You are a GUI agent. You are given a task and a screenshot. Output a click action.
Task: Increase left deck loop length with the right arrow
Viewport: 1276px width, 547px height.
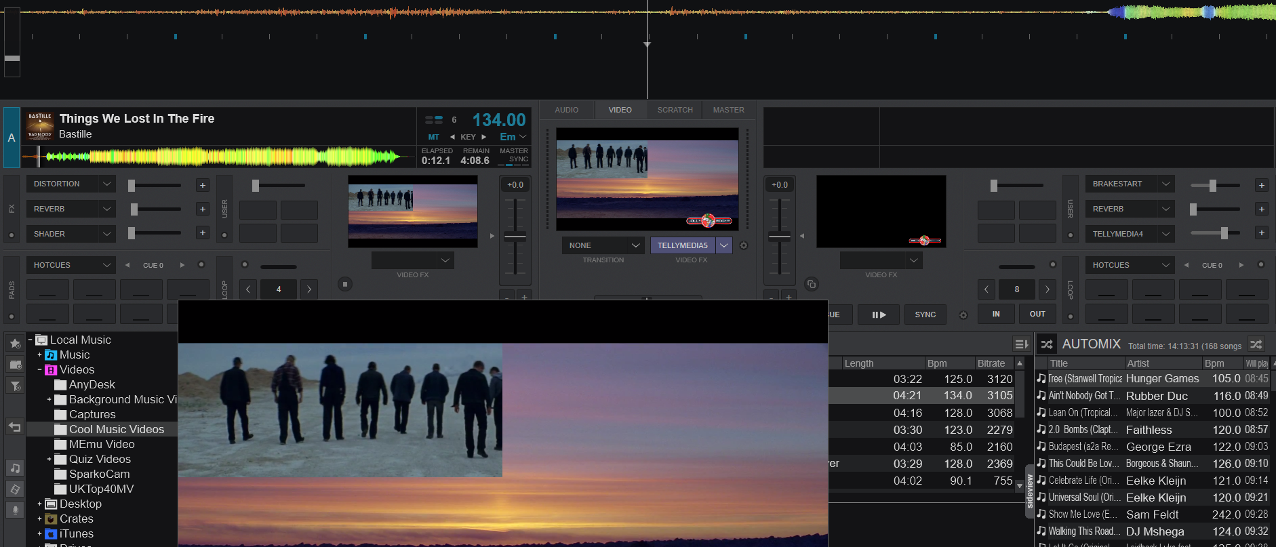pos(309,289)
